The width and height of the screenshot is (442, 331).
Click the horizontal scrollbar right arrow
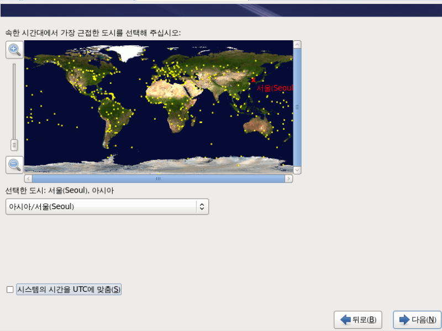[x=288, y=178]
